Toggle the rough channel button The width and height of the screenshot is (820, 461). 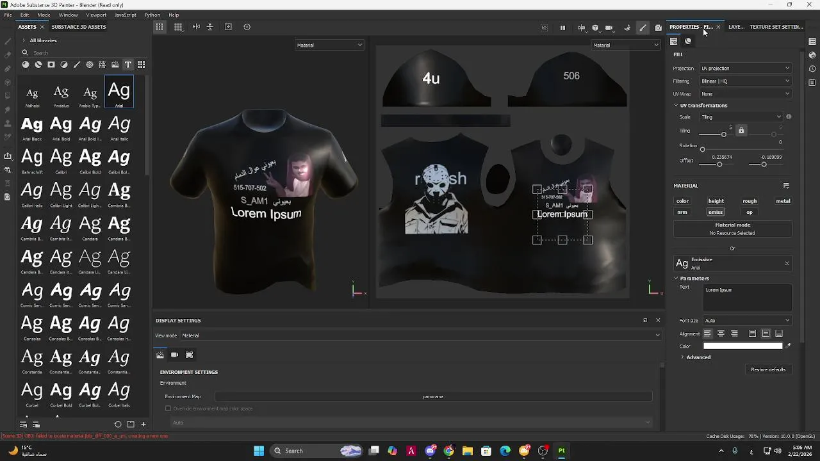pos(750,201)
